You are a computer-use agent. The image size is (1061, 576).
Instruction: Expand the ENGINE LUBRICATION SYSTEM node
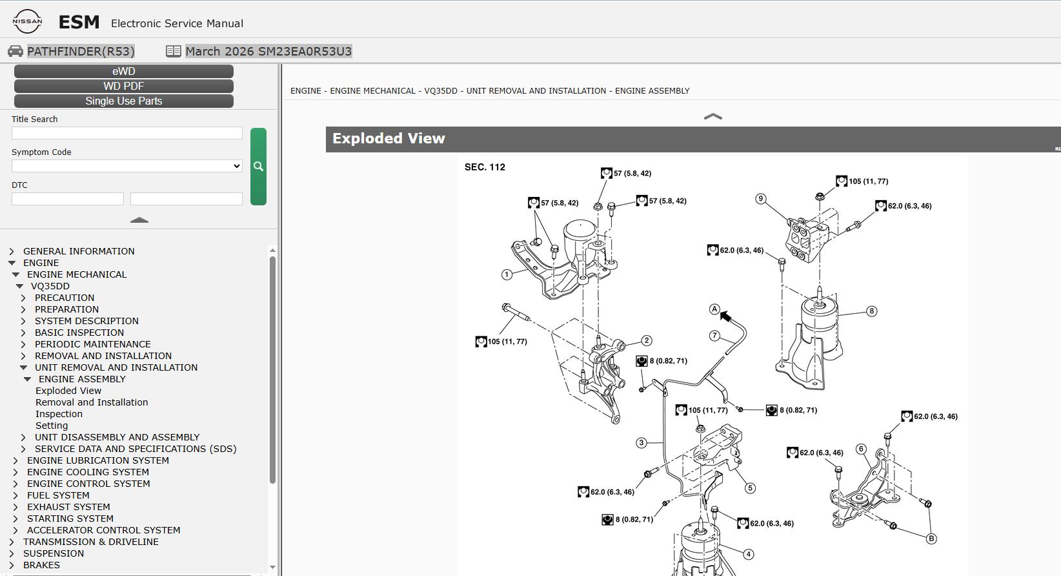[x=15, y=460]
